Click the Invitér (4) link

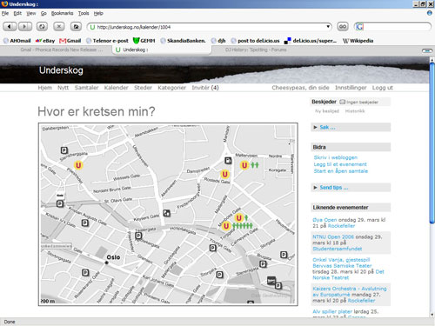(x=205, y=88)
